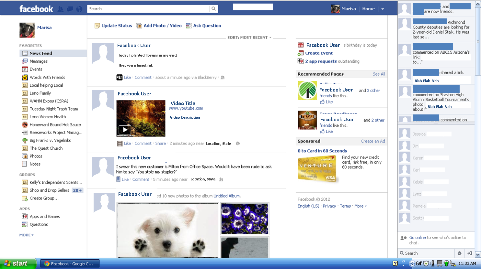Expand the MORE section in the left sidebar
Screen dimensions: 481x269
(x=26, y=235)
